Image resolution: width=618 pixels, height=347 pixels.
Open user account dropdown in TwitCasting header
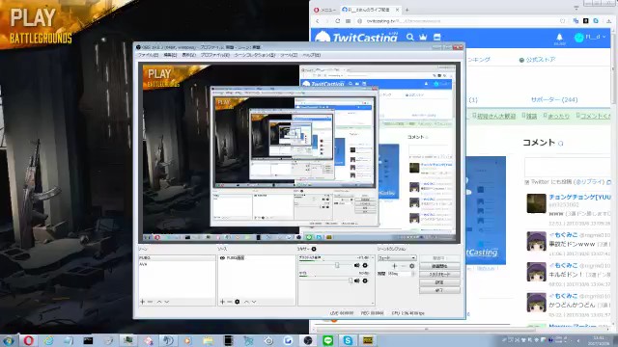590,37
